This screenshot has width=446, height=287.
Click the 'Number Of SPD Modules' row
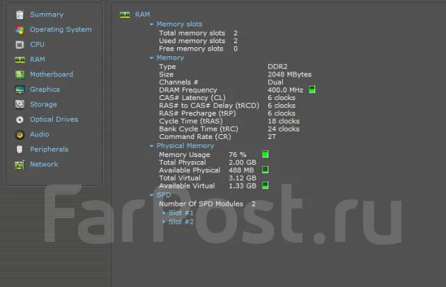click(x=207, y=204)
